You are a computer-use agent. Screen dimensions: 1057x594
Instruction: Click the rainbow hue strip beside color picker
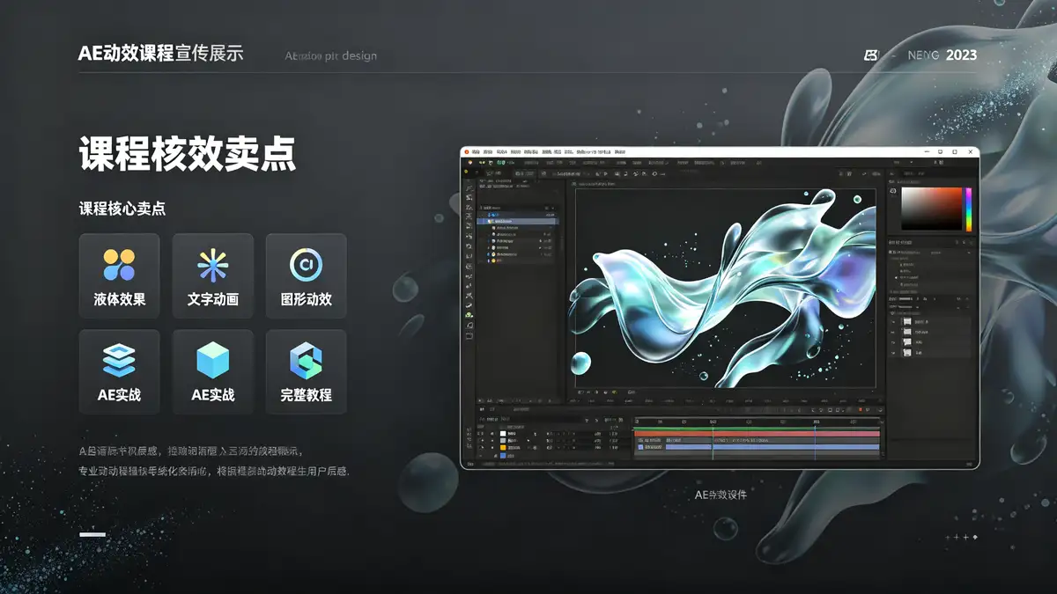969,209
